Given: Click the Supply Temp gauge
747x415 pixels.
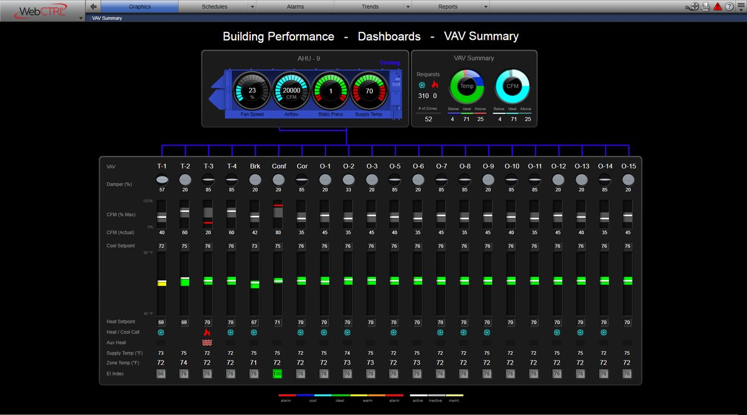Looking at the screenshot, I should 369,91.
